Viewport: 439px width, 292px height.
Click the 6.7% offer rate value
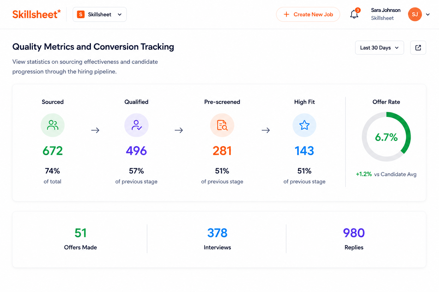pyautogui.click(x=386, y=137)
